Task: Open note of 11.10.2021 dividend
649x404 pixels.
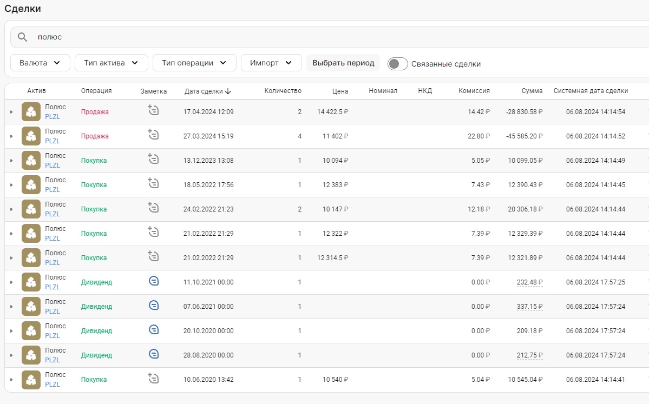Action: (154, 281)
